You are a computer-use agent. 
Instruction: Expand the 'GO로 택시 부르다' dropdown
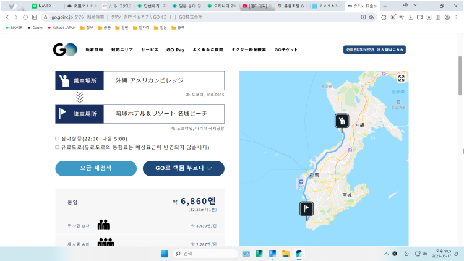point(184,168)
